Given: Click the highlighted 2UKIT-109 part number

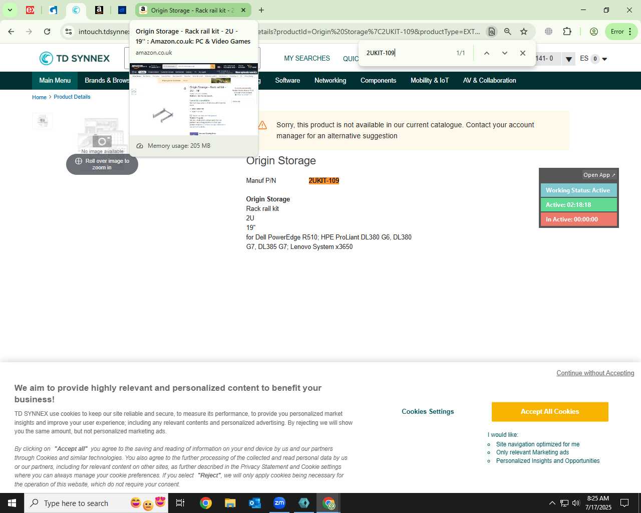Looking at the screenshot, I should click(x=324, y=180).
